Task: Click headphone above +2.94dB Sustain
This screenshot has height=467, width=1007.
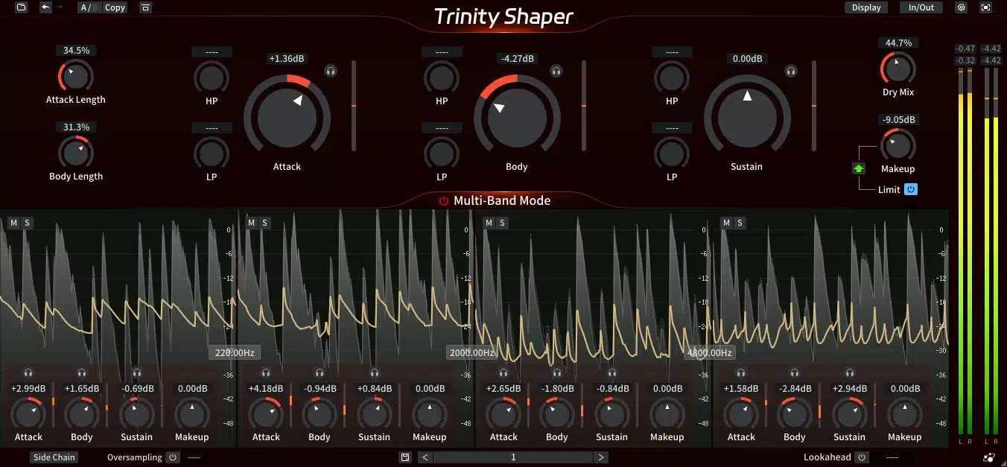Action: pos(850,372)
